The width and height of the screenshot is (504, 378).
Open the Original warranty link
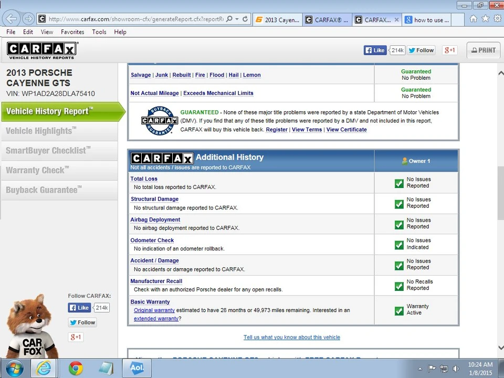(154, 310)
